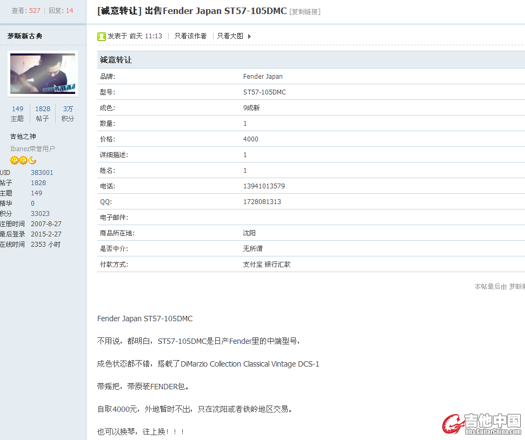Click the Ibanez荣誉用户 title
Viewport: 525px width, 440px height.
pos(32,149)
